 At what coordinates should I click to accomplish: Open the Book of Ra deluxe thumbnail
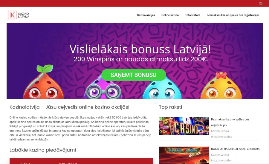[x=184, y=155]
